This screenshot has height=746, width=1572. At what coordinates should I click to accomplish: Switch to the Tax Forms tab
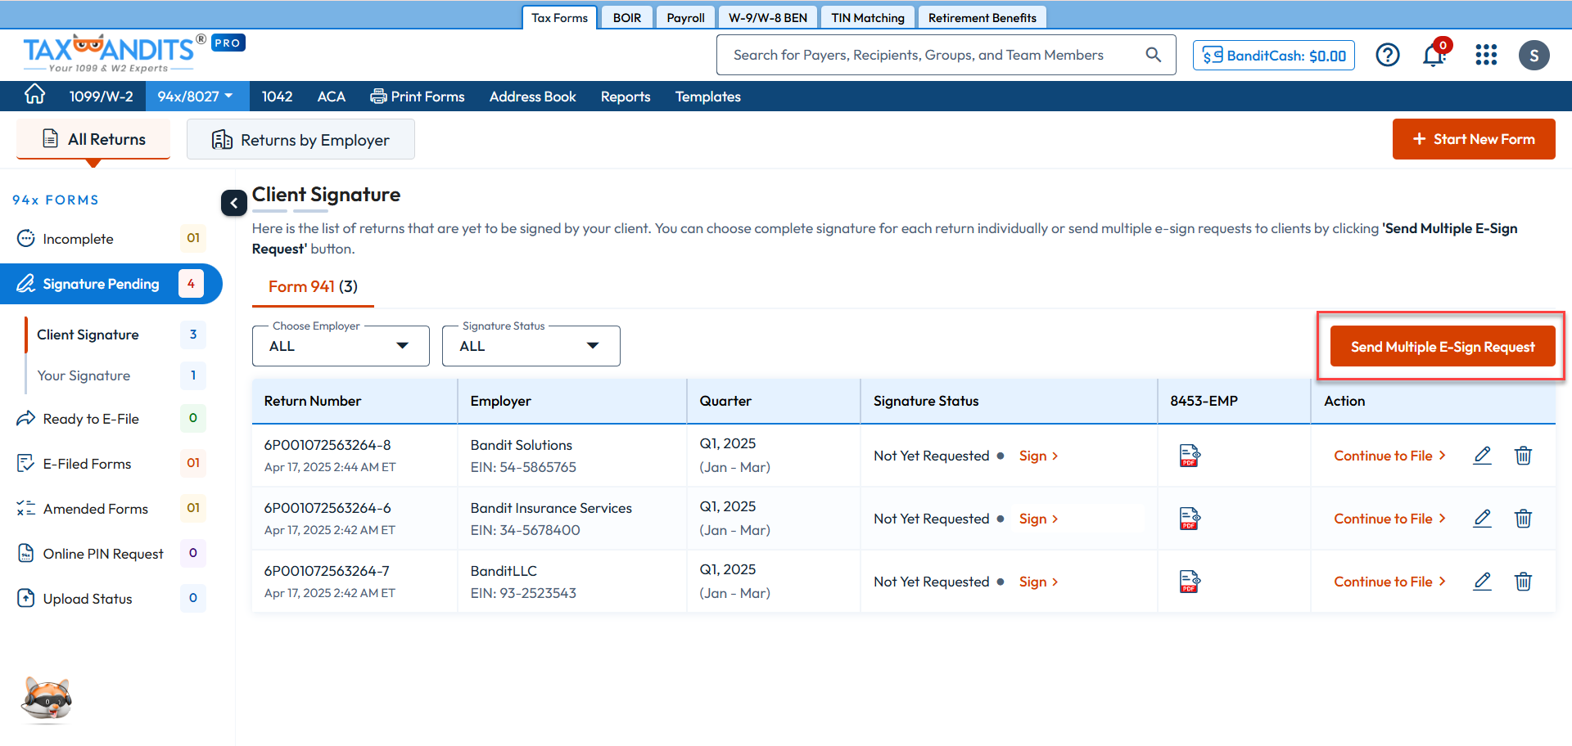point(559,17)
